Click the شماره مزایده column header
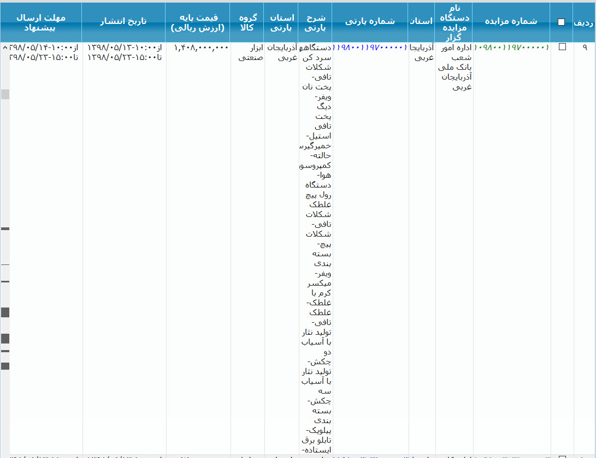 (511, 21)
